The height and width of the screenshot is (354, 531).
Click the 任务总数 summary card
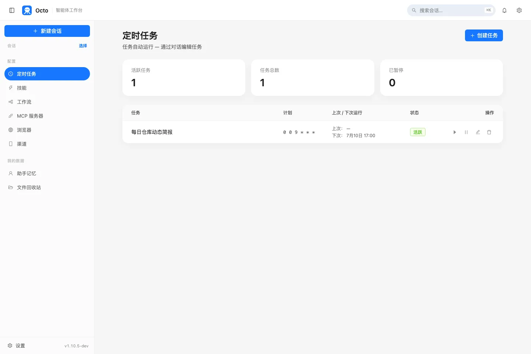point(313,77)
